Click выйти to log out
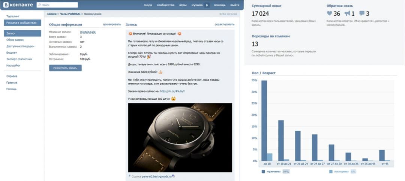This screenshot has width=405, height=181. pyautogui.click(x=235, y=5)
